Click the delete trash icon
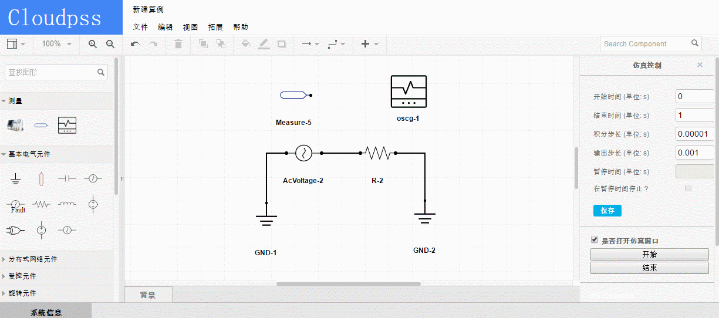The image size is (719, 318). [x=178, y=44]
